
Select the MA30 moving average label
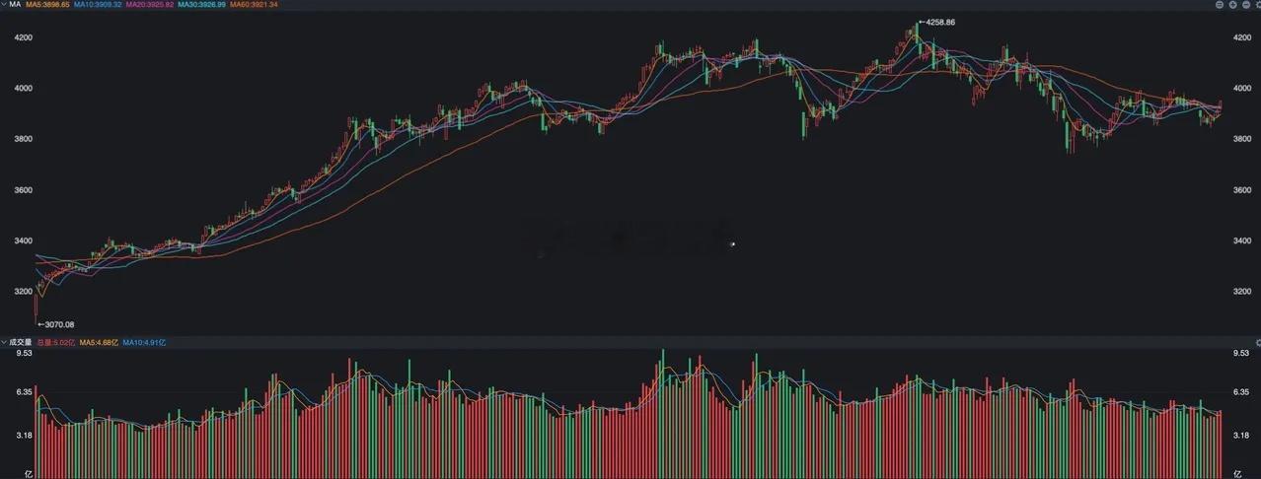pos(202,5)
